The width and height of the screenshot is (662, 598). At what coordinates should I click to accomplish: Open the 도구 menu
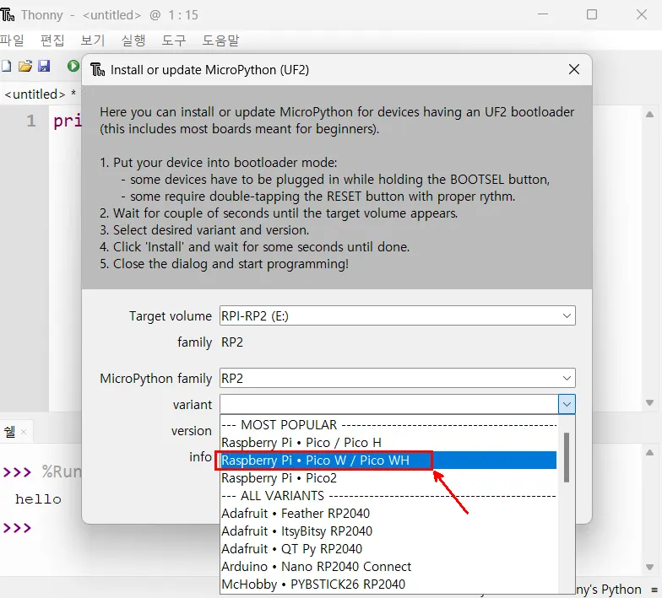pyautogui.click(x=174, y=40)
